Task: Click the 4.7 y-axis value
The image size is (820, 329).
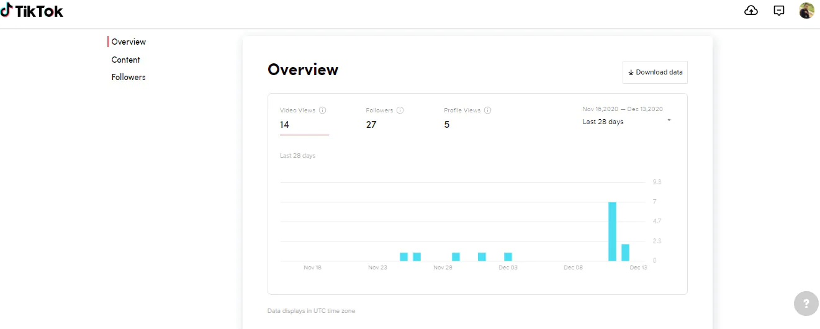Action: coord(657,221)
